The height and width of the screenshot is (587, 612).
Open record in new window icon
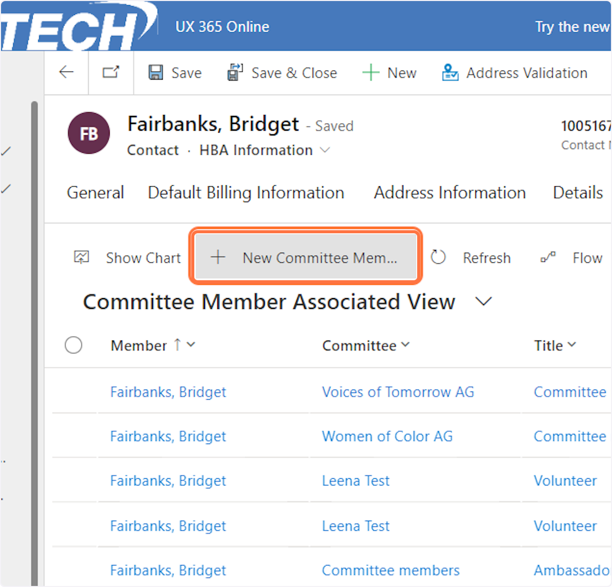[111, 72]
